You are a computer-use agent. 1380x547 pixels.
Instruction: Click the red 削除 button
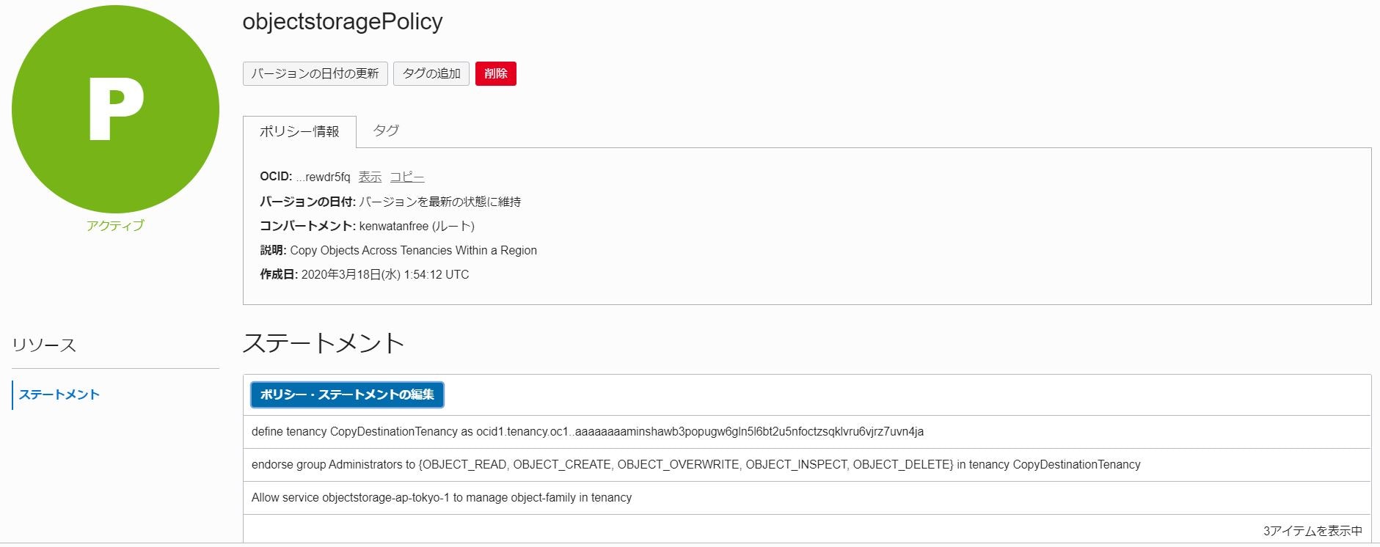[x=496, y=73]
